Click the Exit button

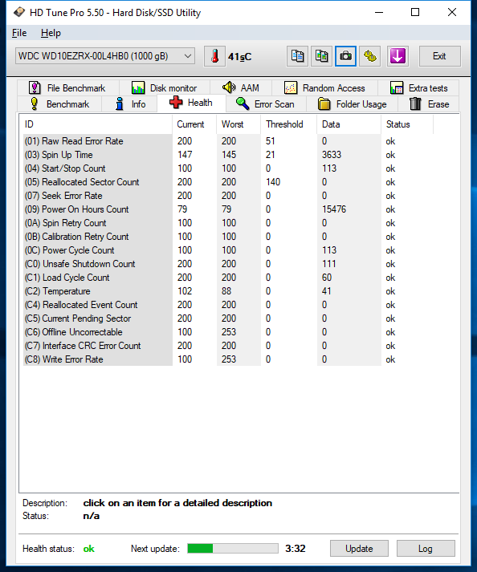(440, 56)
